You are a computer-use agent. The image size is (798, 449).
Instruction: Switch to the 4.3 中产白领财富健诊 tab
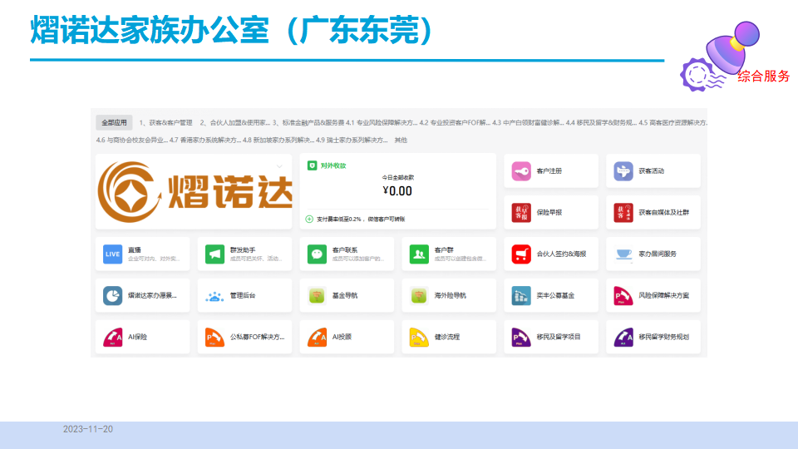pos(528,123)
